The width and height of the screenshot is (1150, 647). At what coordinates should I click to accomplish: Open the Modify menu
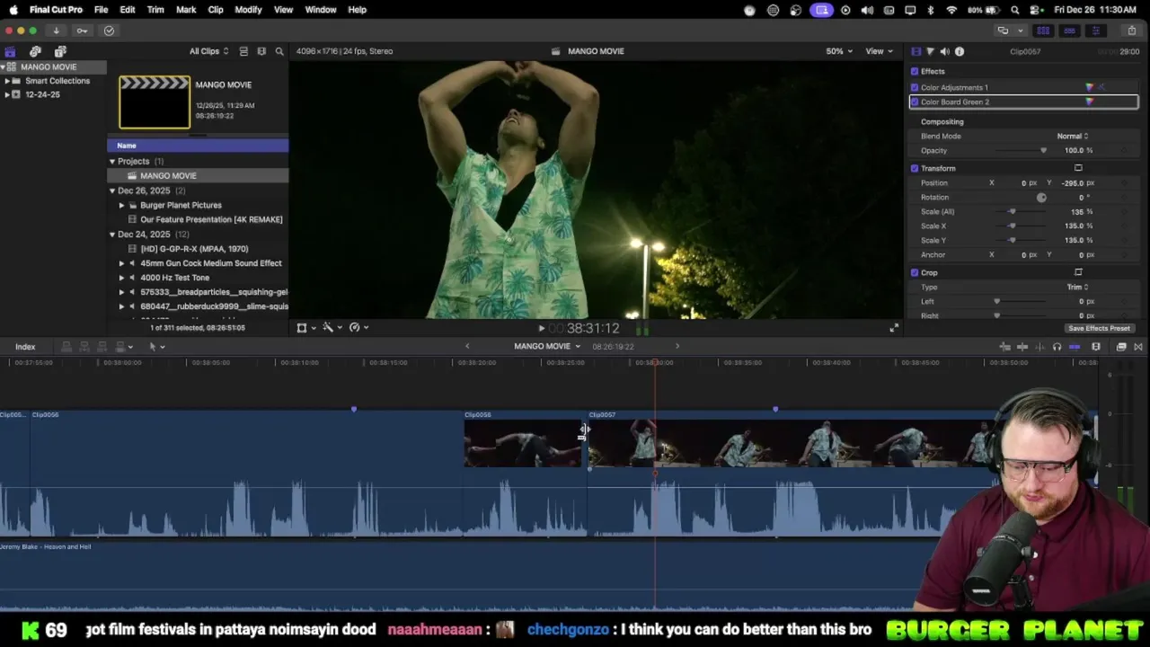coord(248,10)
